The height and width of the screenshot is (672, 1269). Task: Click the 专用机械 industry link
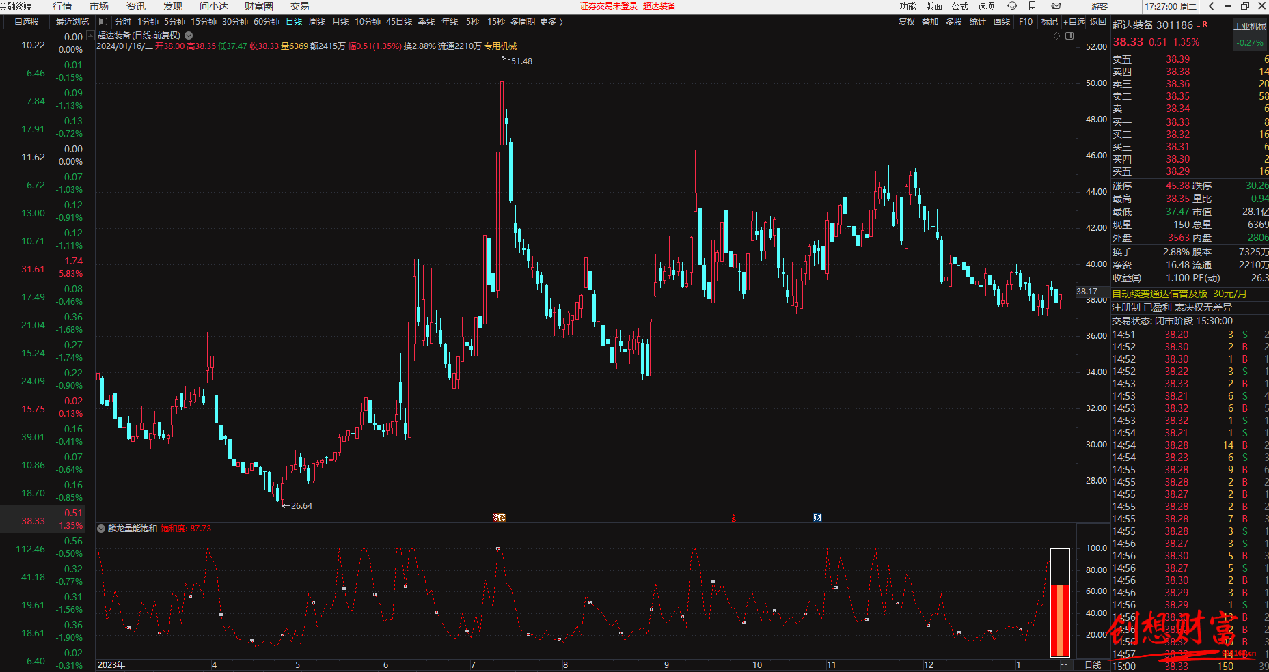pyautogui.click(x=500, y=46)
